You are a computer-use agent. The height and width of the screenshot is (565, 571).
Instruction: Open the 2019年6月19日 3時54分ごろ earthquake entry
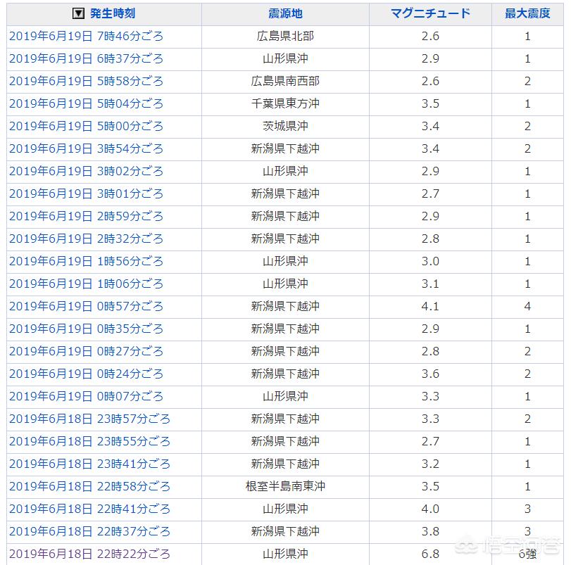click(87, 149)
